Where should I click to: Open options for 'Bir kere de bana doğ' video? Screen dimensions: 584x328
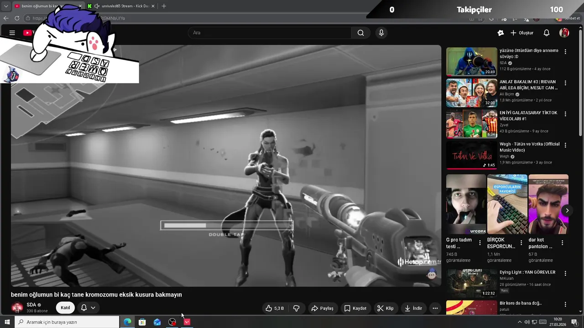click(x=565, y=304)
